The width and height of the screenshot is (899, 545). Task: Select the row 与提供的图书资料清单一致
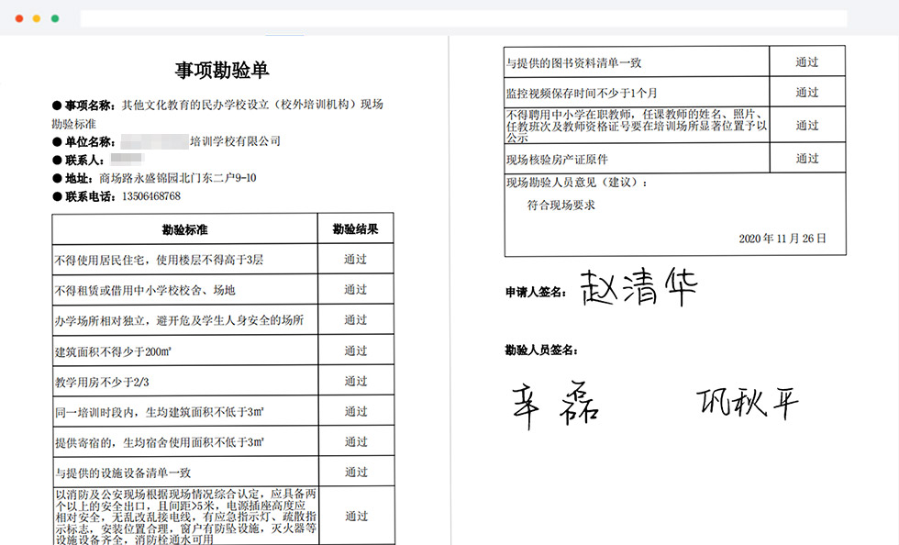(637, 61)
